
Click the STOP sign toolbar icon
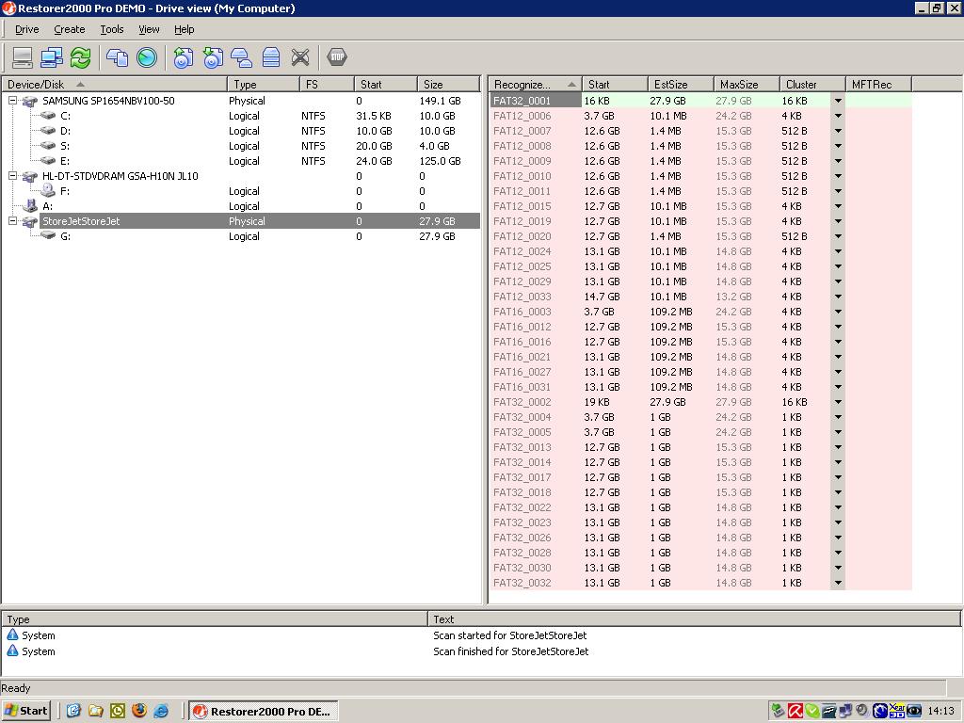(x=337, y=57)
